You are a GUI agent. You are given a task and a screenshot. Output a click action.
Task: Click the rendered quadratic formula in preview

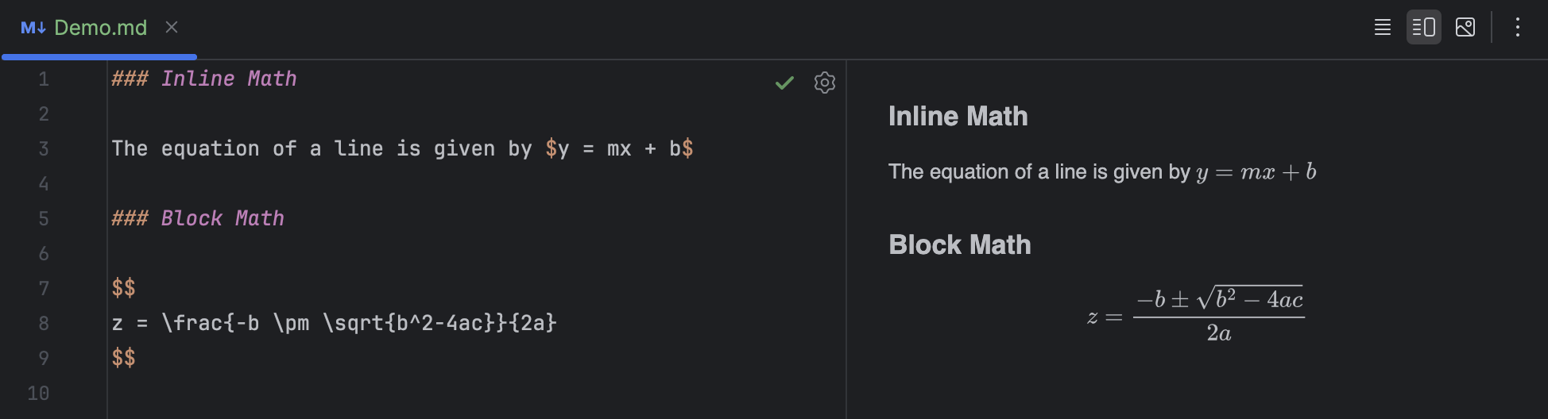tap(1196, 315)
